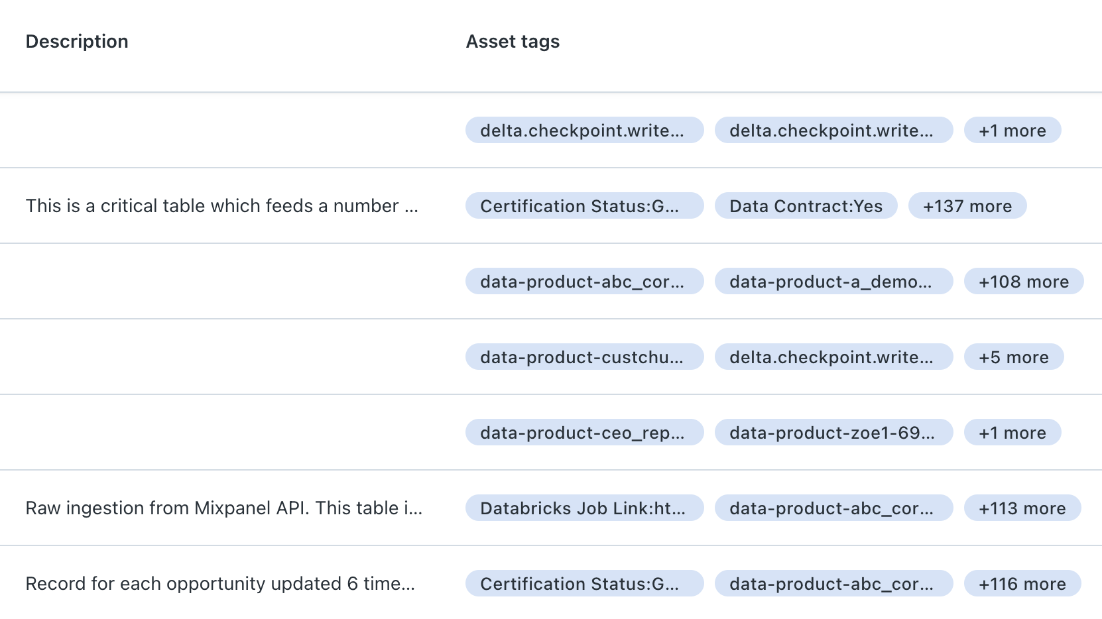Open the data-product-a_demo tag
The image size is (1102, 619).
point(833,282)
